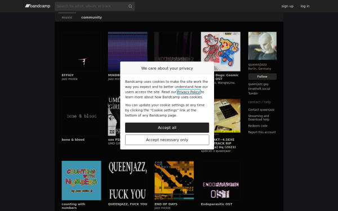Image resolution: width=338 pixels, height=211 pixels.
Task: Open the Privacy Policy link
Action: click(x=188, y=92)
